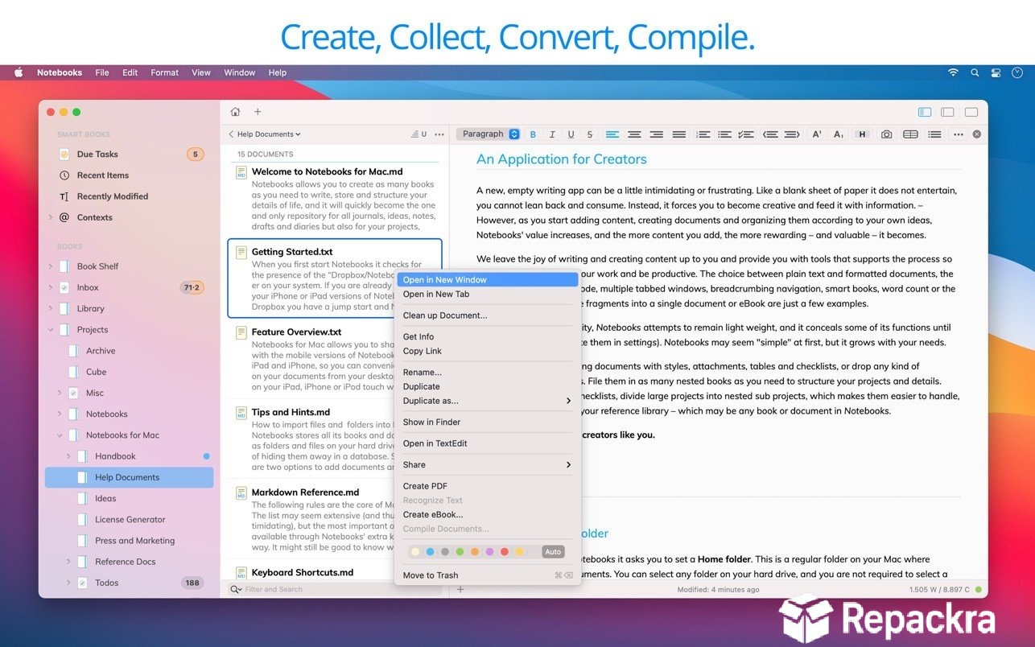Toggle strikethrough formatting in the editor toolbar
1035x647 pixels.
point(590,134)
